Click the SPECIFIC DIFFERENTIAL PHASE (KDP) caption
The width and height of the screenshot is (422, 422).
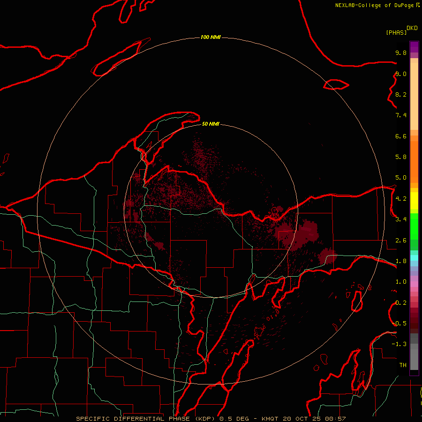coord(145,419)
